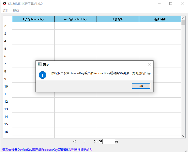Click the 设备DeviceKey cell in row 13
This screenshot has height=152, width=188.
click(33, 109)
